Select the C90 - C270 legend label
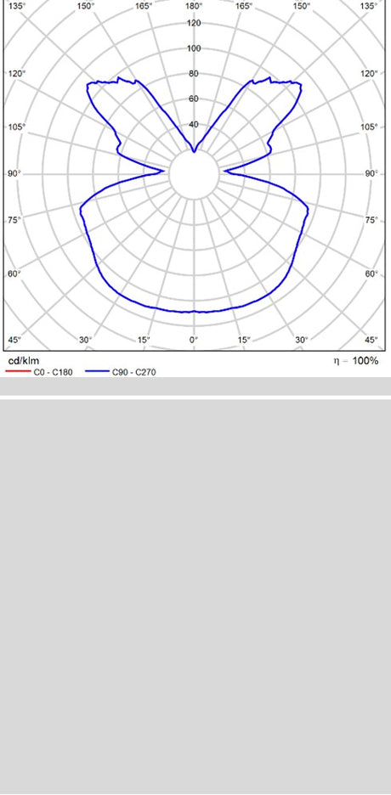391x795 pixels. (134, 372)
